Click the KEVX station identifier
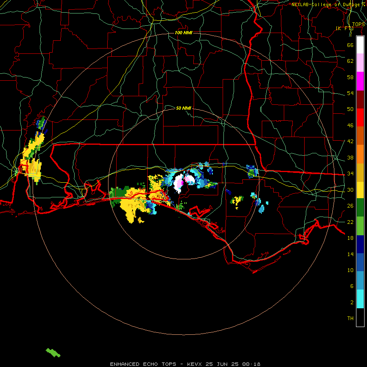This screenshot has height=367, width=367. click(195, 364)
